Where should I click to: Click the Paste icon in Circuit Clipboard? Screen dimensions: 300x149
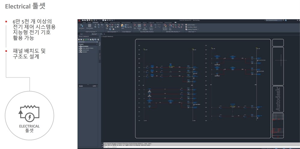point(123,27)
